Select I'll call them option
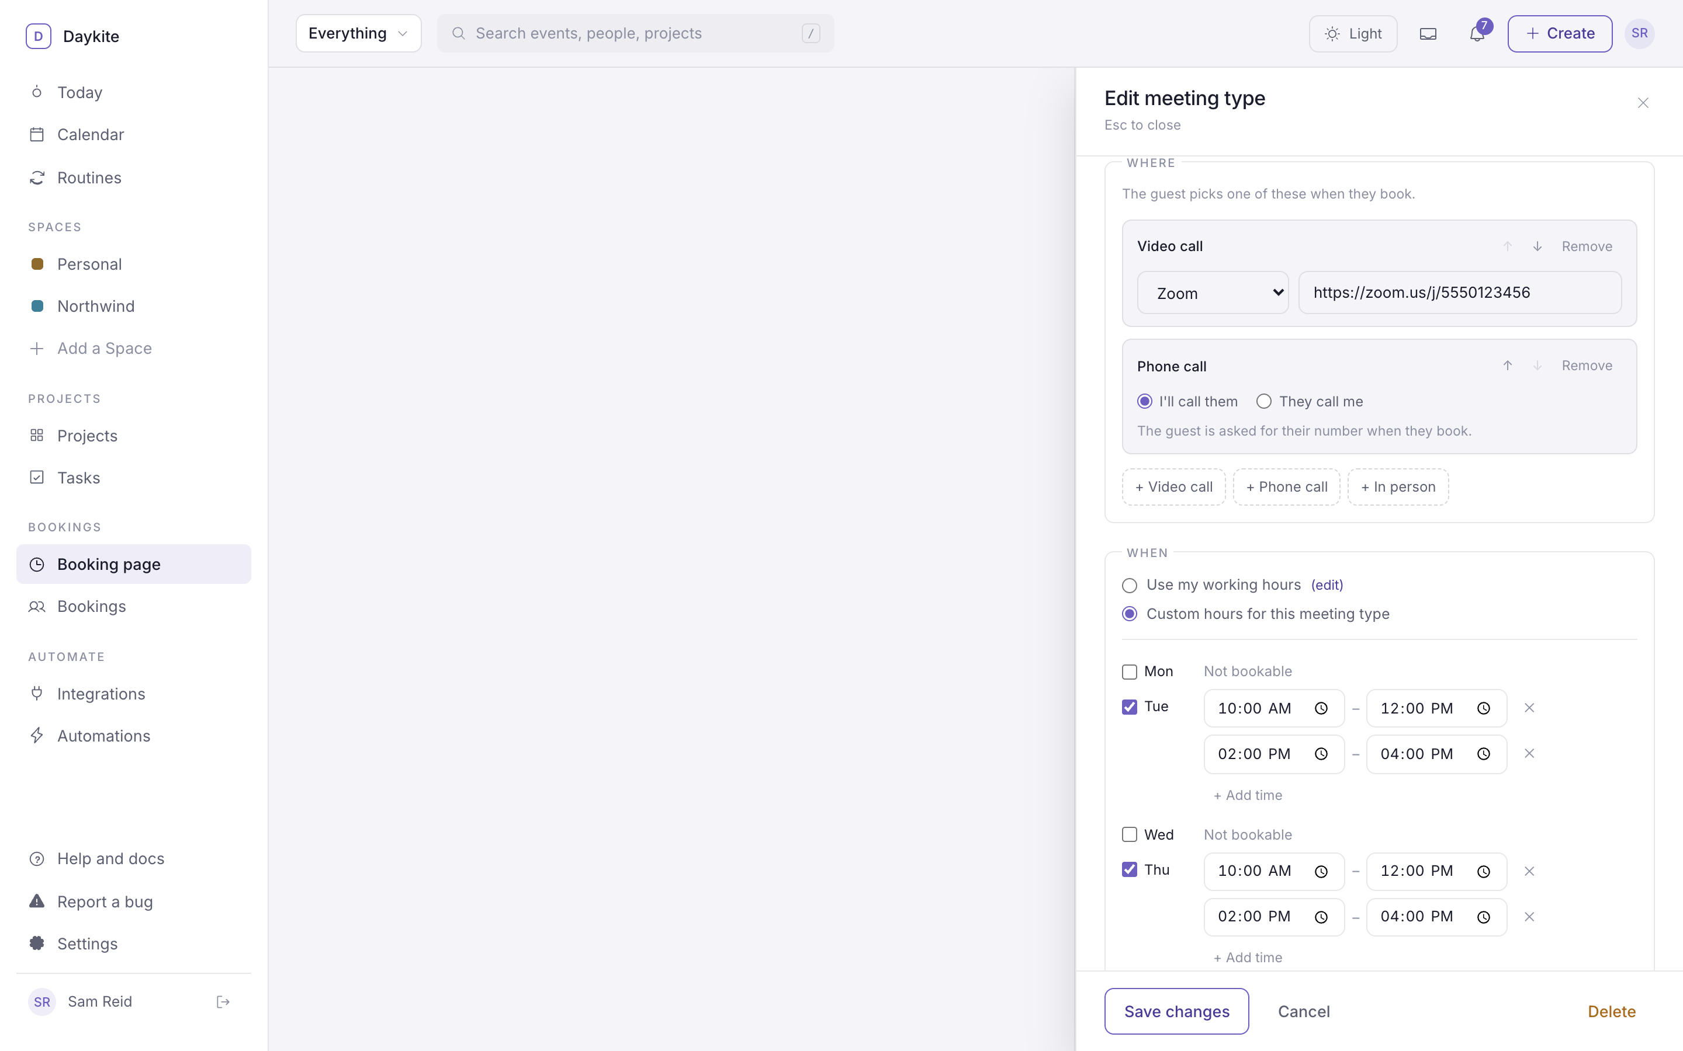Screen dimensions: 1683x1051 (1144, 401)
